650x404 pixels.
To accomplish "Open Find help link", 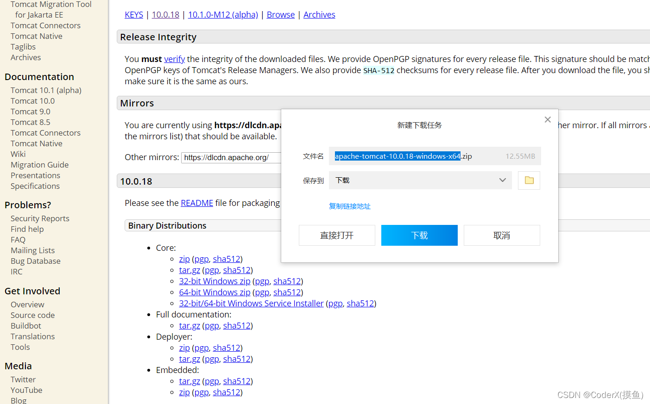I will (x=27, y=229).
